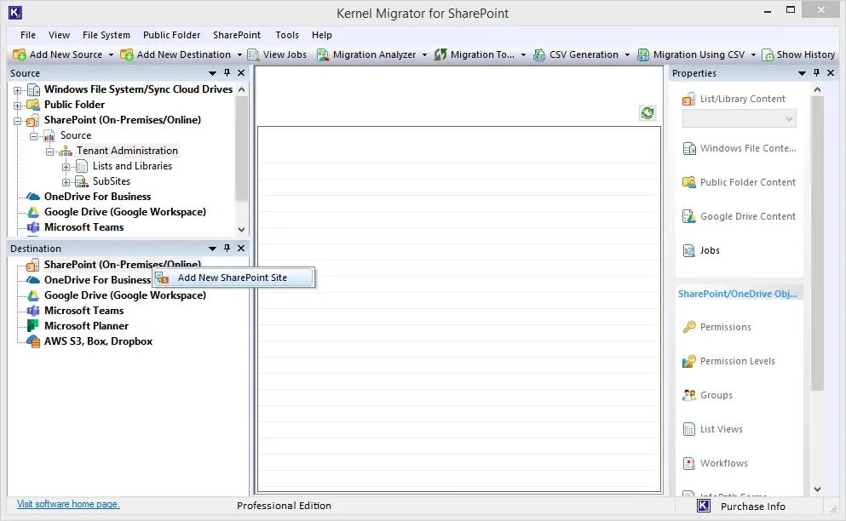This screenshot has height=521, width=846.
Task: Open the Help menu
Action: pos(321,35)
